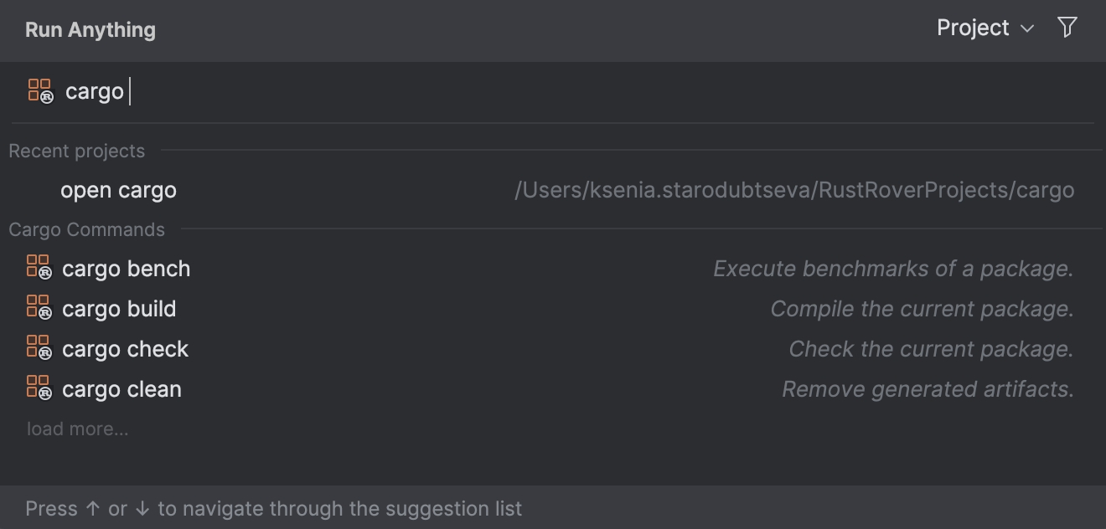This screenshot has width=1106, height=529.
Task: Click the RustRoverProjects/cargo project path
Action: [793, 190]
